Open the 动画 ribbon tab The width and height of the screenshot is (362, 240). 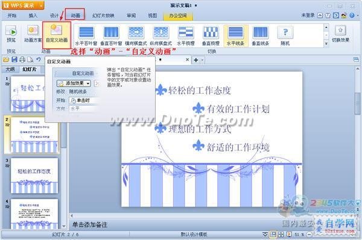click(75, 16)
